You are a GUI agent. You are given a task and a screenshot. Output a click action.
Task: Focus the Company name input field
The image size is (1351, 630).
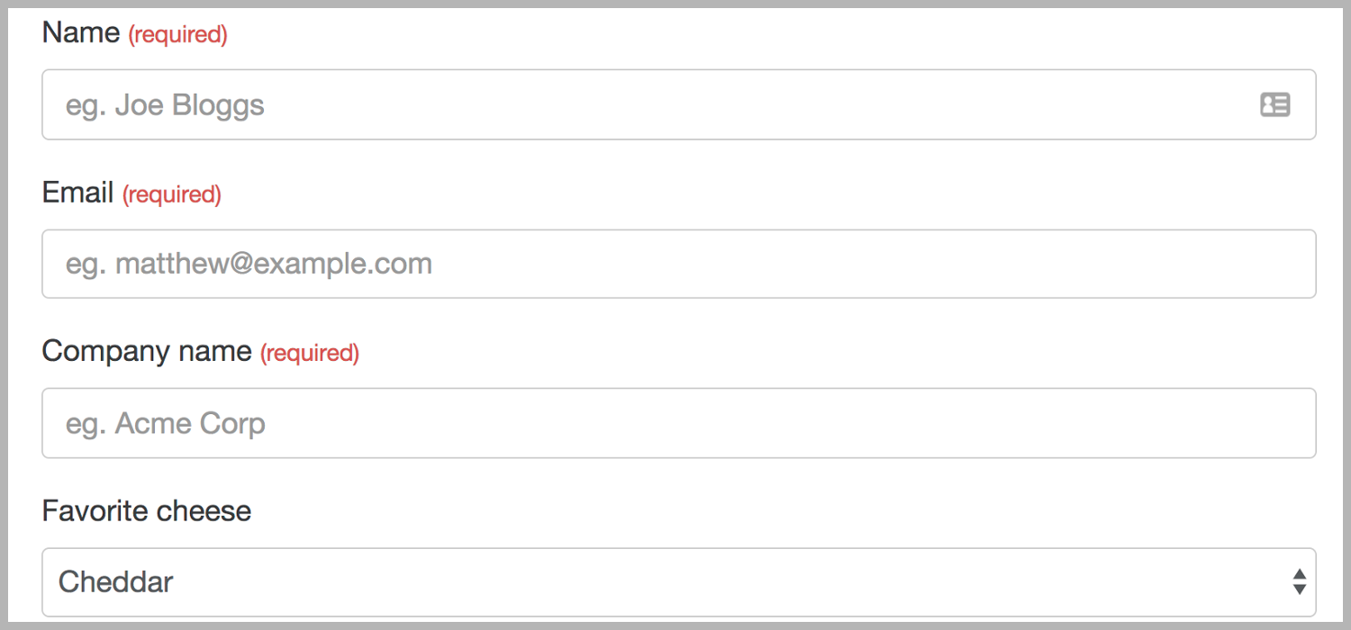tap(679, 423)
